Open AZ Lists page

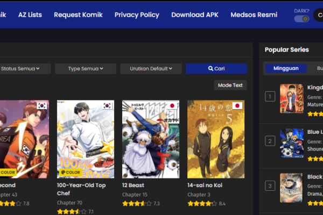(x=30, y=15)
